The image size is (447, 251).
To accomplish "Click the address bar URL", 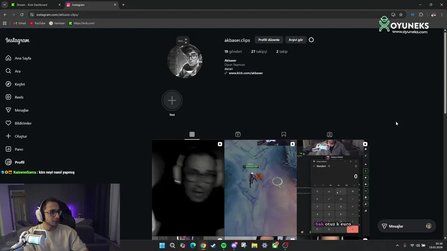I will [x=58, y=15].
